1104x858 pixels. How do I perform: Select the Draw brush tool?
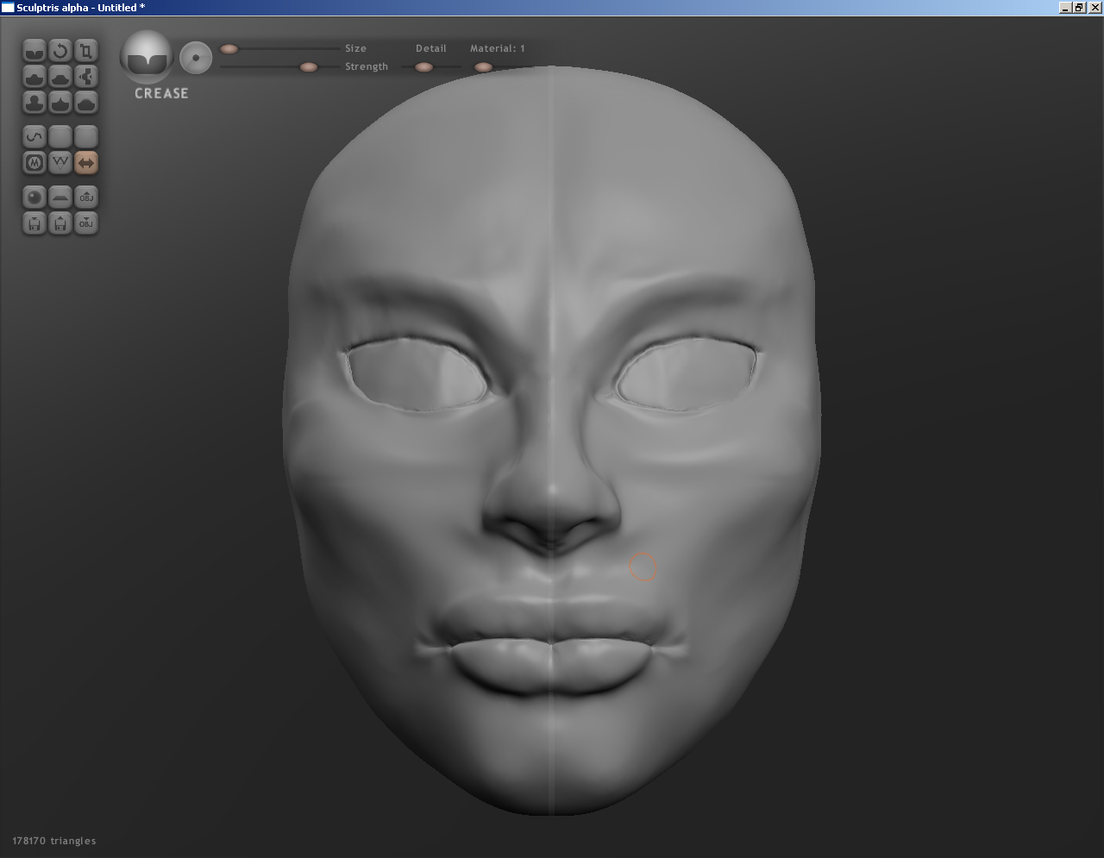pyautogui.click(x=34, y=77)
